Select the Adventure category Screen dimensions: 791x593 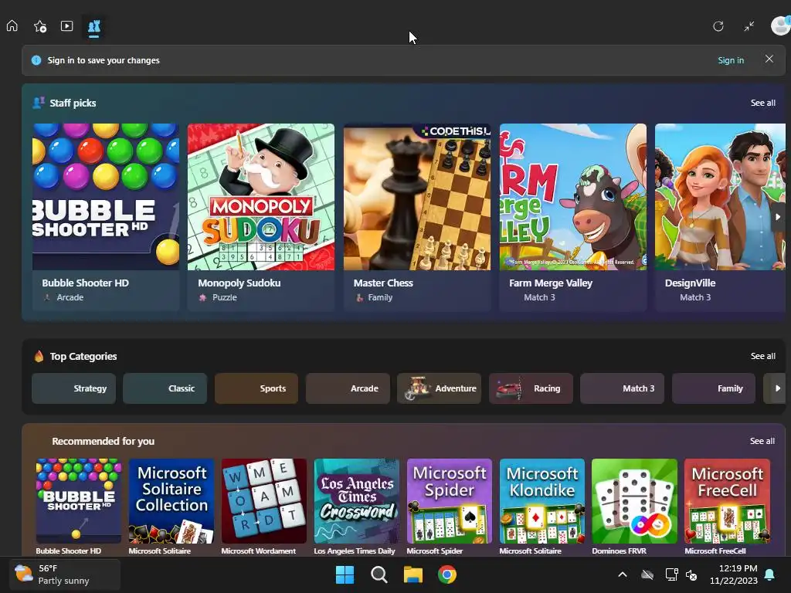(440, 388)
